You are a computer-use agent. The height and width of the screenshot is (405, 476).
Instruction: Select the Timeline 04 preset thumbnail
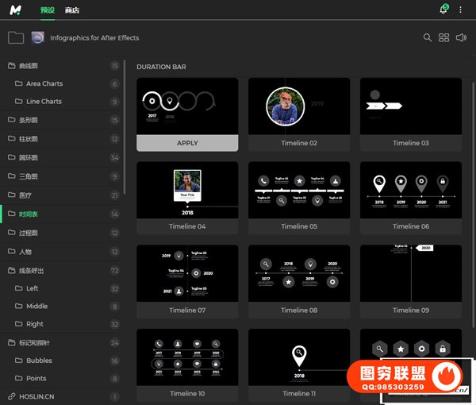pyautogui.click(x=187, y=191)
